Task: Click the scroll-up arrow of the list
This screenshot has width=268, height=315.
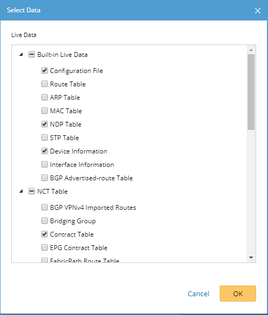Action: pyautogui.click(x=251, y=50)
